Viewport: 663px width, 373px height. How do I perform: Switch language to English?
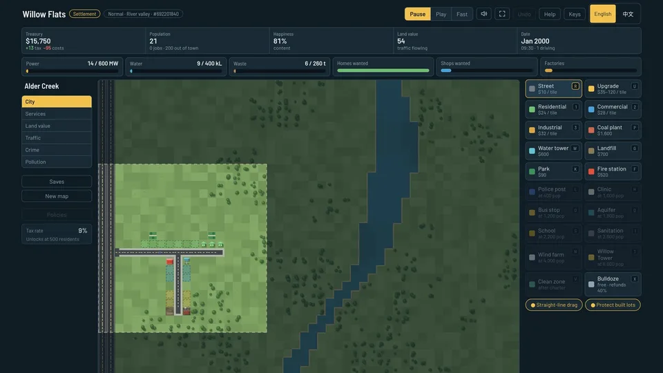point(602,14)
